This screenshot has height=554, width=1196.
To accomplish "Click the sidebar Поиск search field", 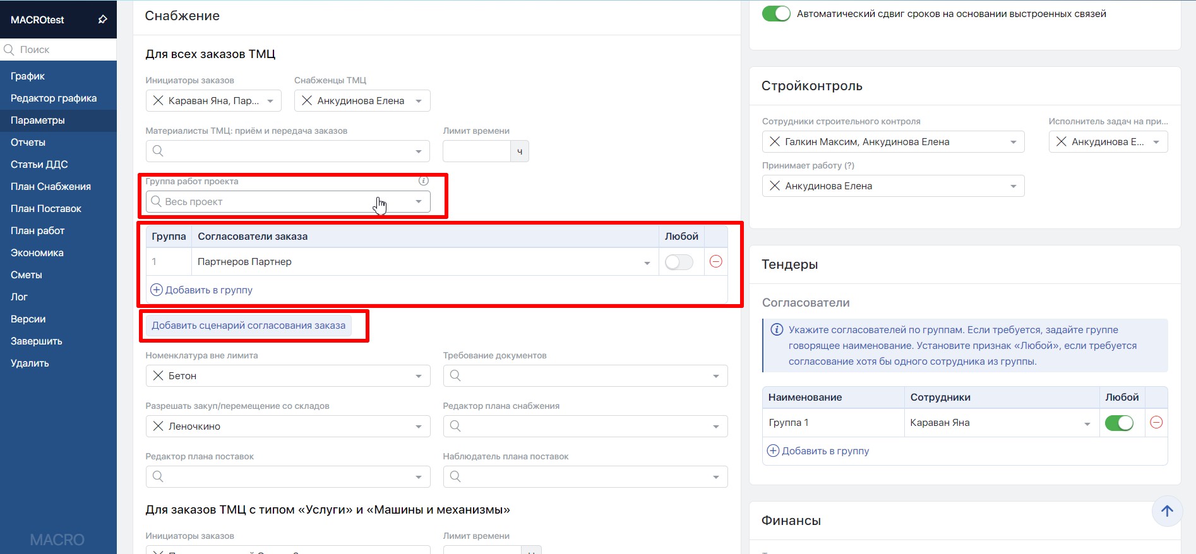I will pyautogui.click(x=63, y=50).
